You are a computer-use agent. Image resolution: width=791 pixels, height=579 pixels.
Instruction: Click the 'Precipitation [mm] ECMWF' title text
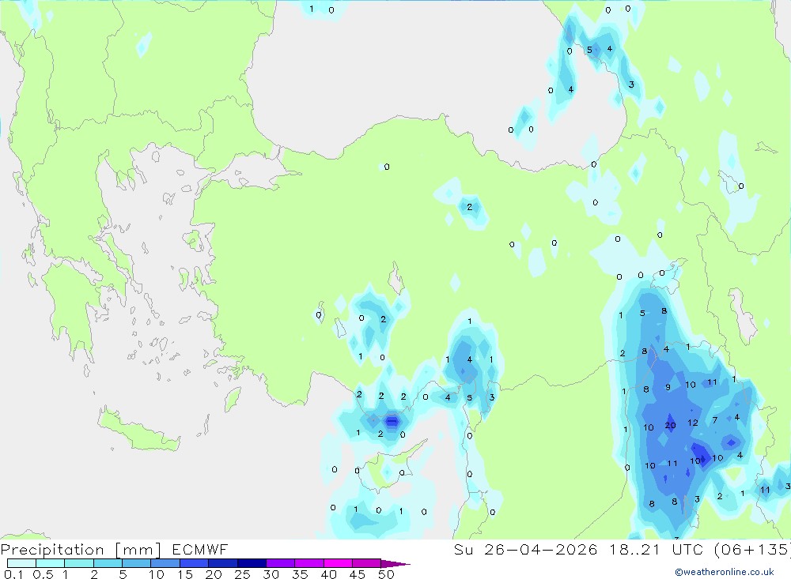pyautogui.click(x=115, y=549)
